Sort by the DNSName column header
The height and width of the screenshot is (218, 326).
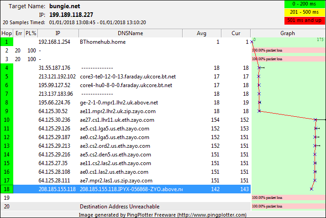130,33
